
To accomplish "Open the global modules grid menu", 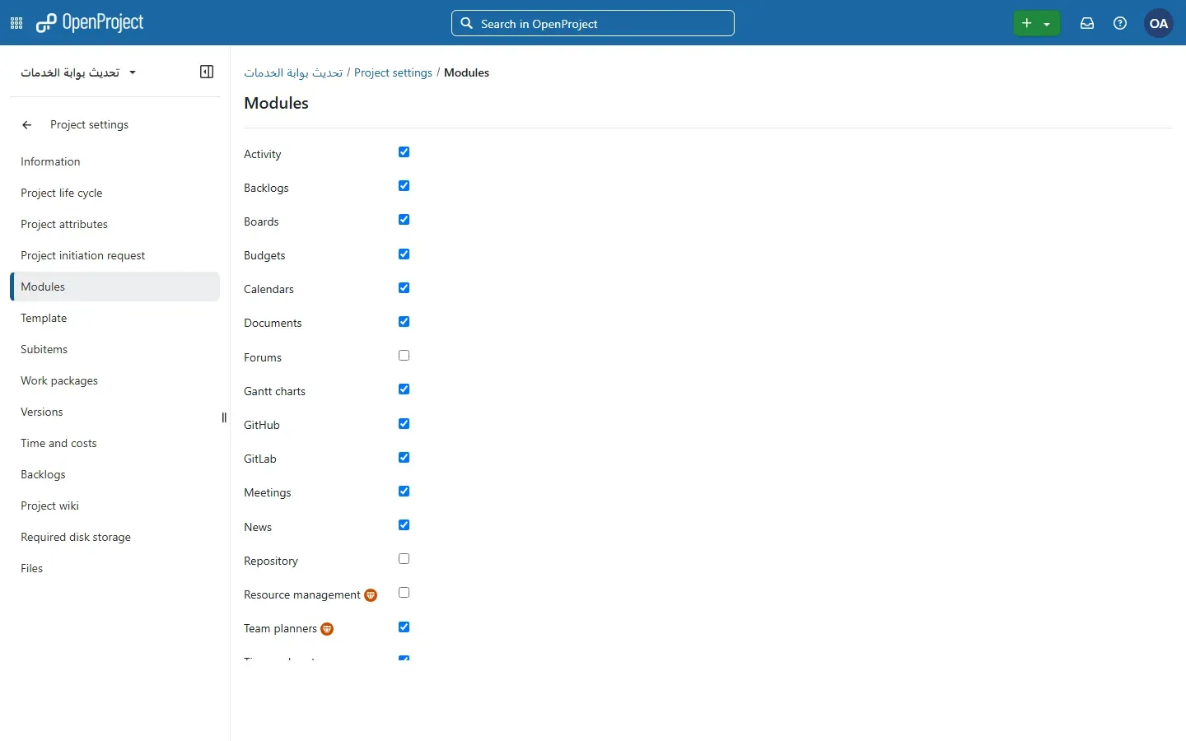I will pos(16,24).
